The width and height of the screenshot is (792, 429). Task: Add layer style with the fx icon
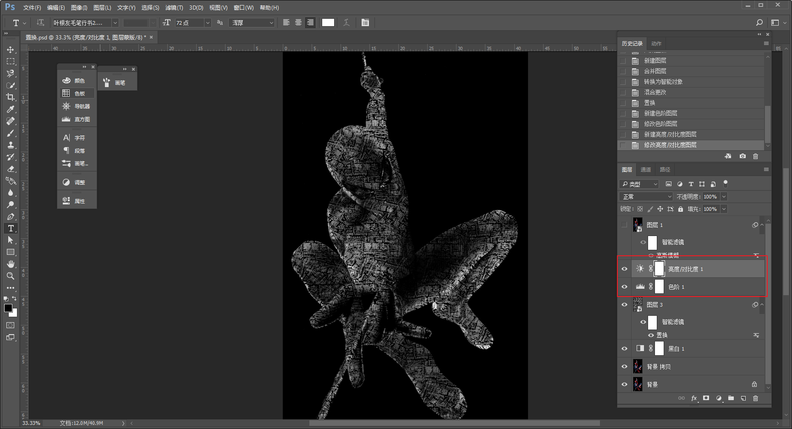[x=694, y=398]
